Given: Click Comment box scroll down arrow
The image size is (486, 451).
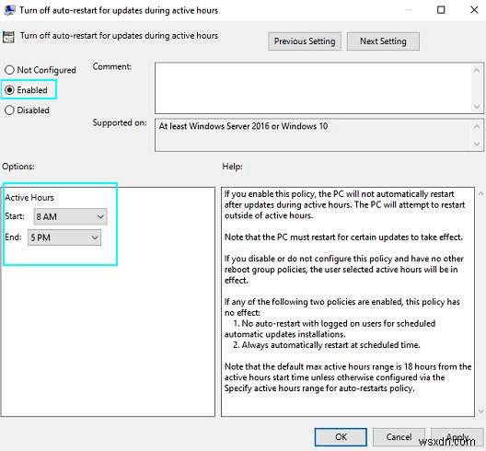Looking at the screenshot, I should point(477,107).
